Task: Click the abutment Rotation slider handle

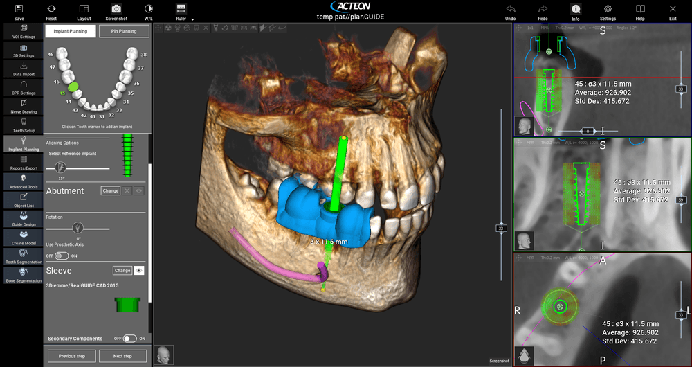Action: [78, 226]
